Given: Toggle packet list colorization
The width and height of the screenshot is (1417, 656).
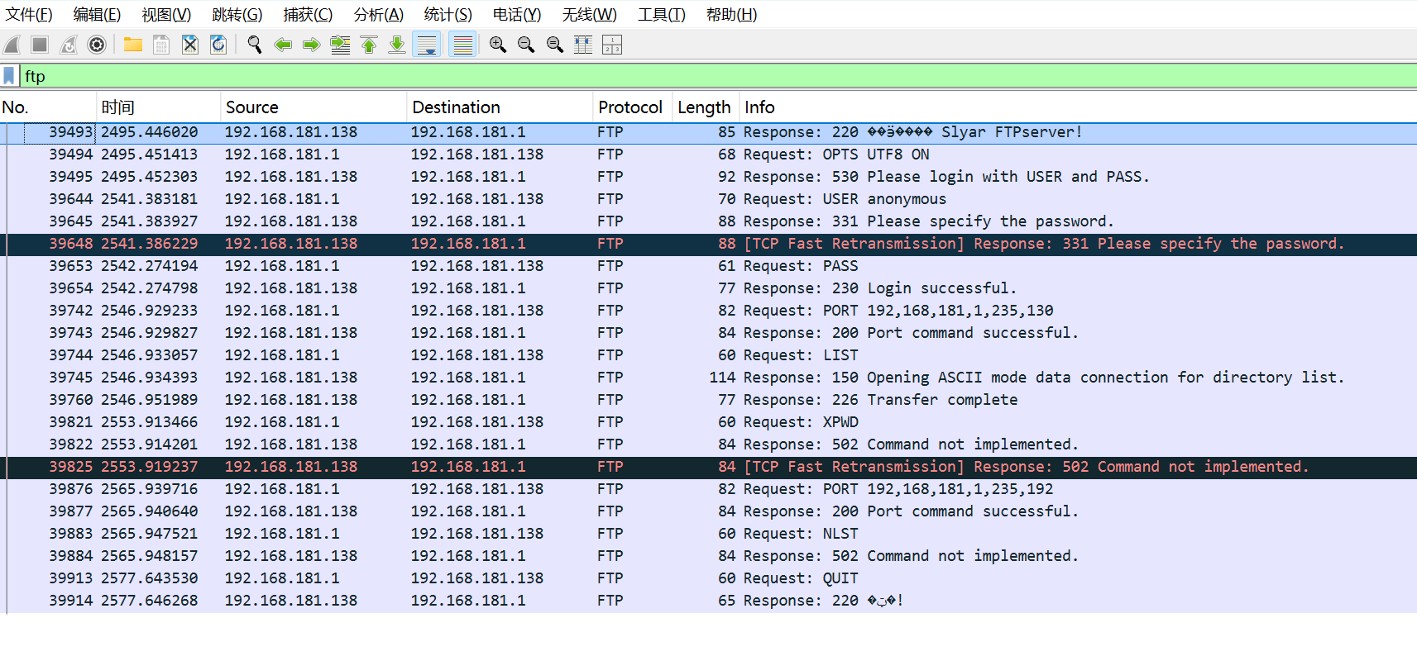Looking at the screenshot, I should click(462, 45).
